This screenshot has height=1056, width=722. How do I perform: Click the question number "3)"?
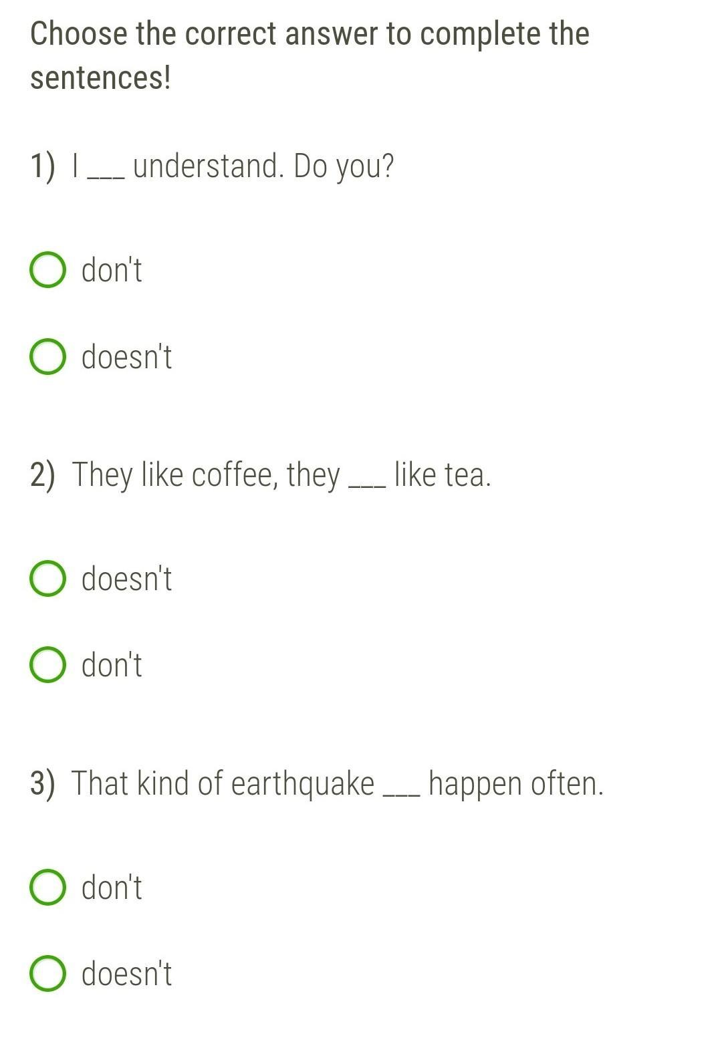[41, 783]
